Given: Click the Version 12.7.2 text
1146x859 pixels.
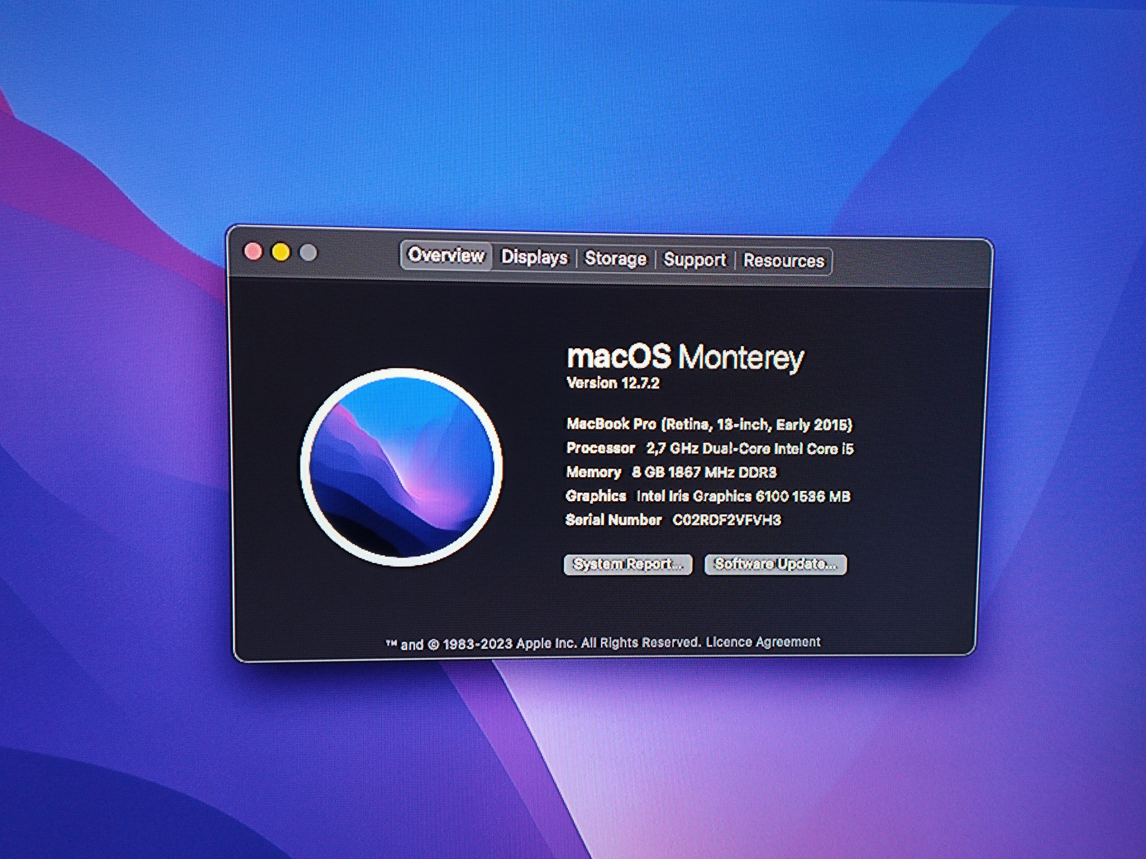Looking at the screenshot, I should click(x=613, y=383).
